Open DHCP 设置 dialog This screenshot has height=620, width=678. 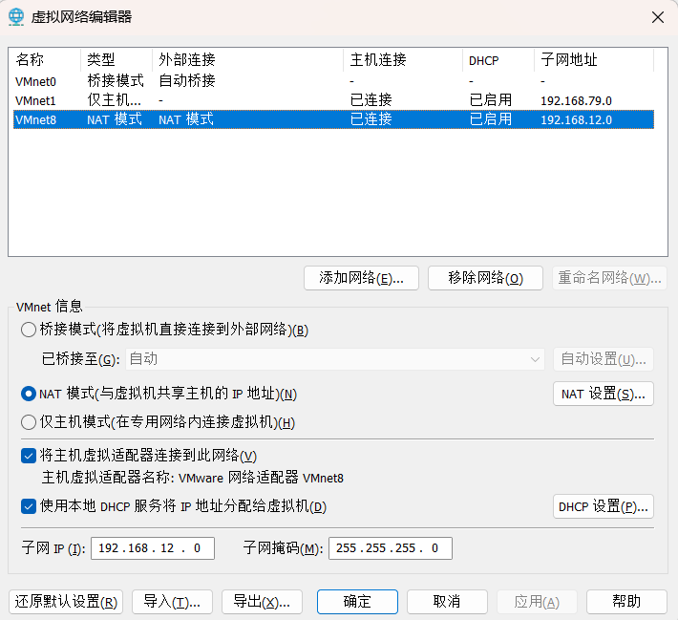[x=604, y=506]
